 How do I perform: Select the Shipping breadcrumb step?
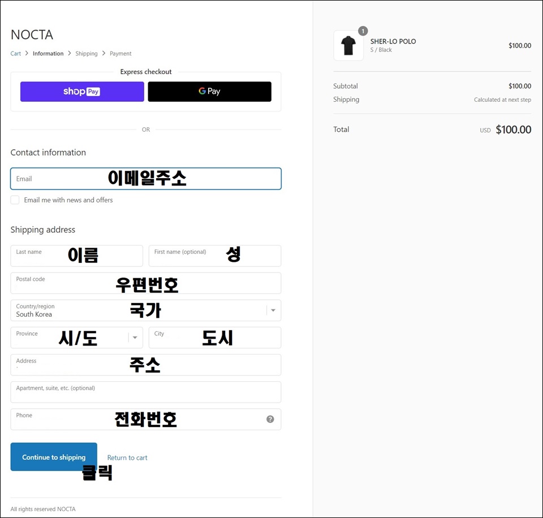tap(87, 53)
